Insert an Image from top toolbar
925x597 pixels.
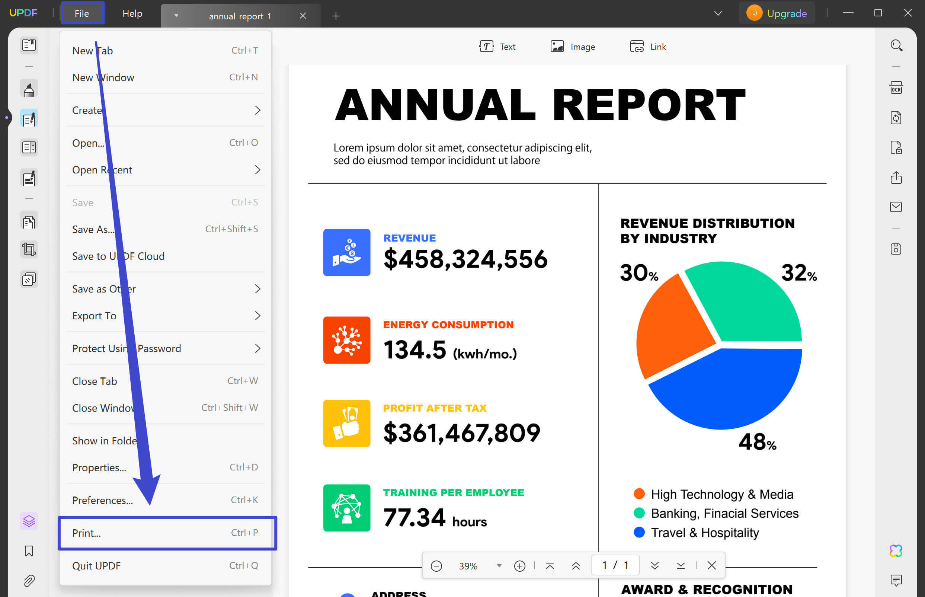tap(573, 47)
